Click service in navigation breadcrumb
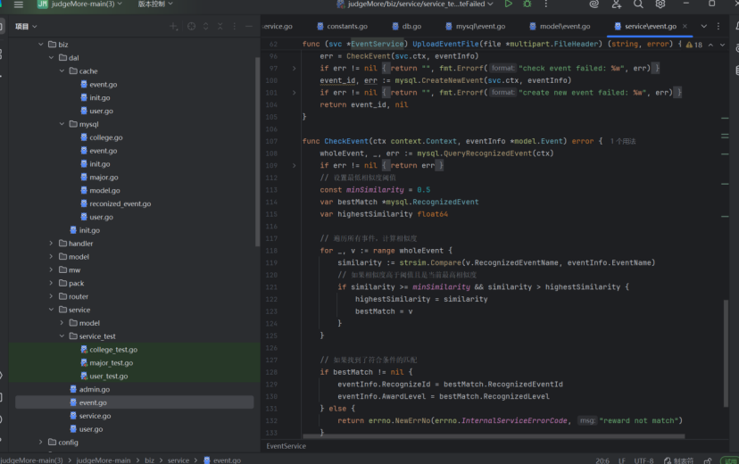Screen dimensions: 739x464 point(179,460)
